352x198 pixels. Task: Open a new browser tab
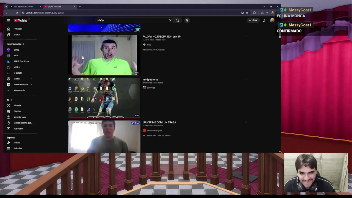(80, 7)
